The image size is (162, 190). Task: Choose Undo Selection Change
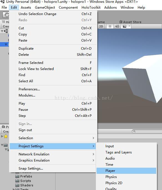(x=53, y=14)
